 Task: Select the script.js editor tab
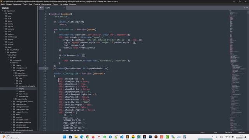[x=54, y=8]
